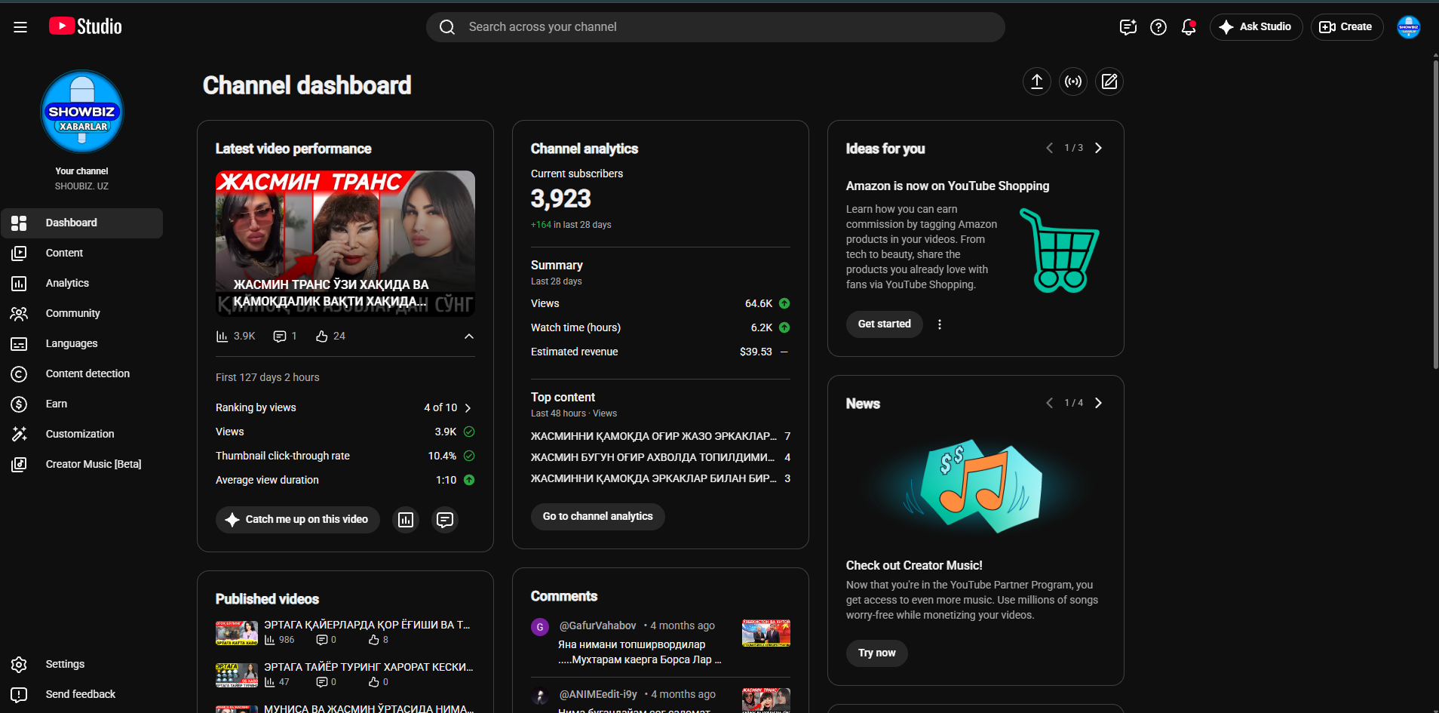Open video comments icon beside Catch me up
The width and height of the screenshot is (1439, 713).
click(x=445, y=520)
